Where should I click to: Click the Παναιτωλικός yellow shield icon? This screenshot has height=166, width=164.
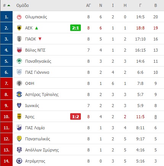pyautogui.click(x=19, y=139)
